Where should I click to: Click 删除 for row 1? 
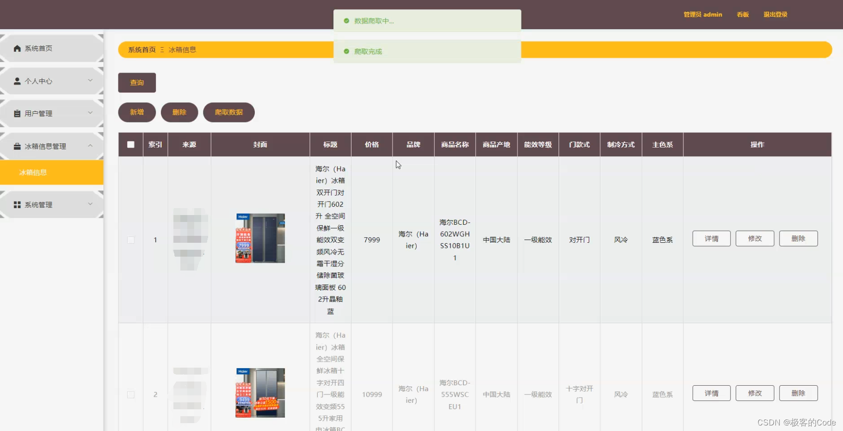[799, 239]
